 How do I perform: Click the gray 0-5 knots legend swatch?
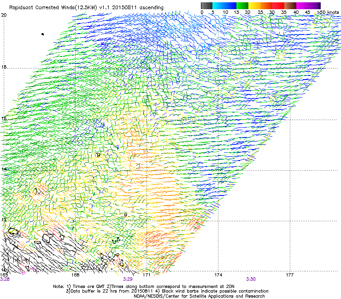(x=206, y=6)
